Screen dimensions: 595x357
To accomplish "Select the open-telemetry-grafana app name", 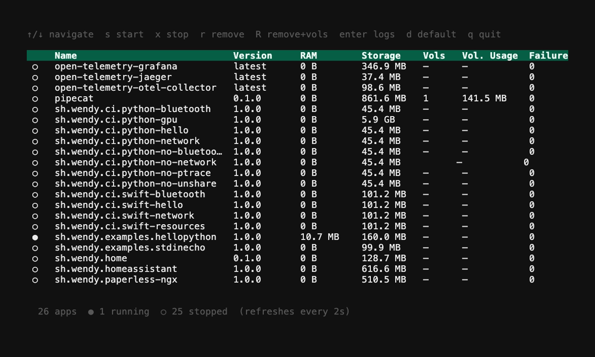I will 116,66.
